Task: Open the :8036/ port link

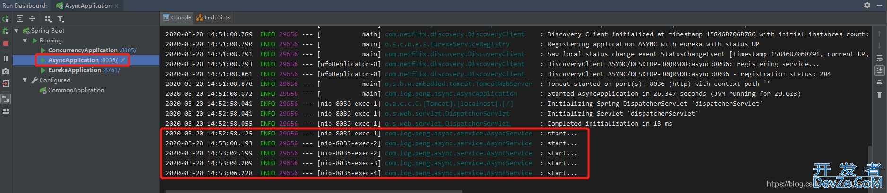Action: pos(109,60)
